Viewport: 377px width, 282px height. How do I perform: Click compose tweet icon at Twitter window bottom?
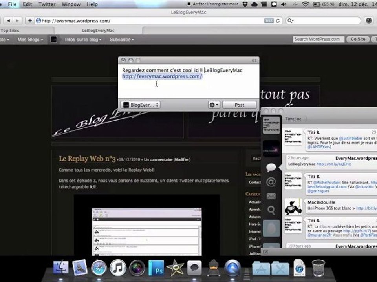click(265, 252)
